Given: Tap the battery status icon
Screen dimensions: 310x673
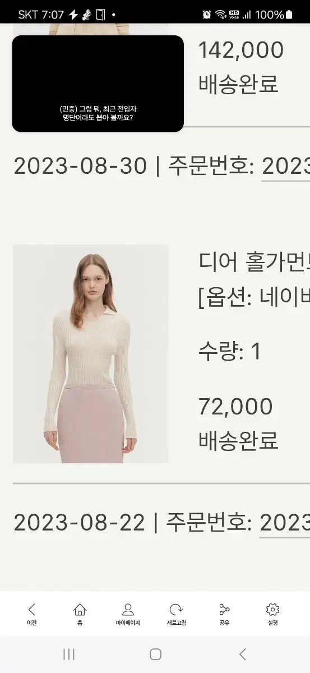Looking at the screenshot, I should (288, 15).
